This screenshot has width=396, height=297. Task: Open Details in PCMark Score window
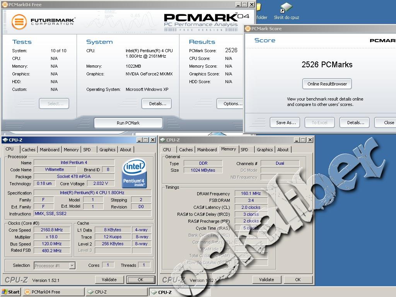[355, 123]
